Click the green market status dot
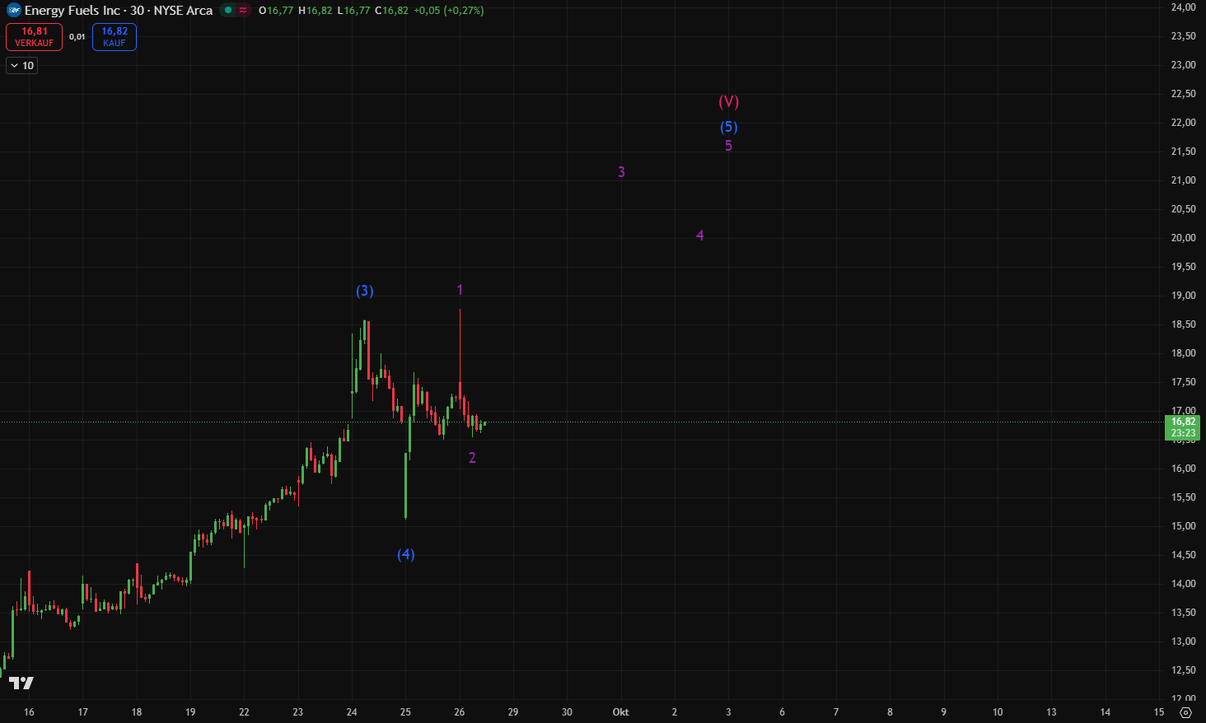 point(228,11)
